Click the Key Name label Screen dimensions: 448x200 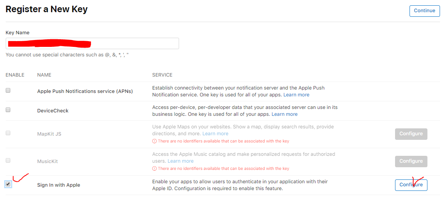coord(18,33)
